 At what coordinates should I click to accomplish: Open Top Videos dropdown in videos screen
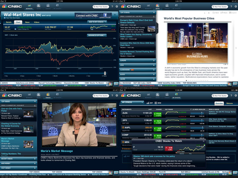click(x=18, y=102)
